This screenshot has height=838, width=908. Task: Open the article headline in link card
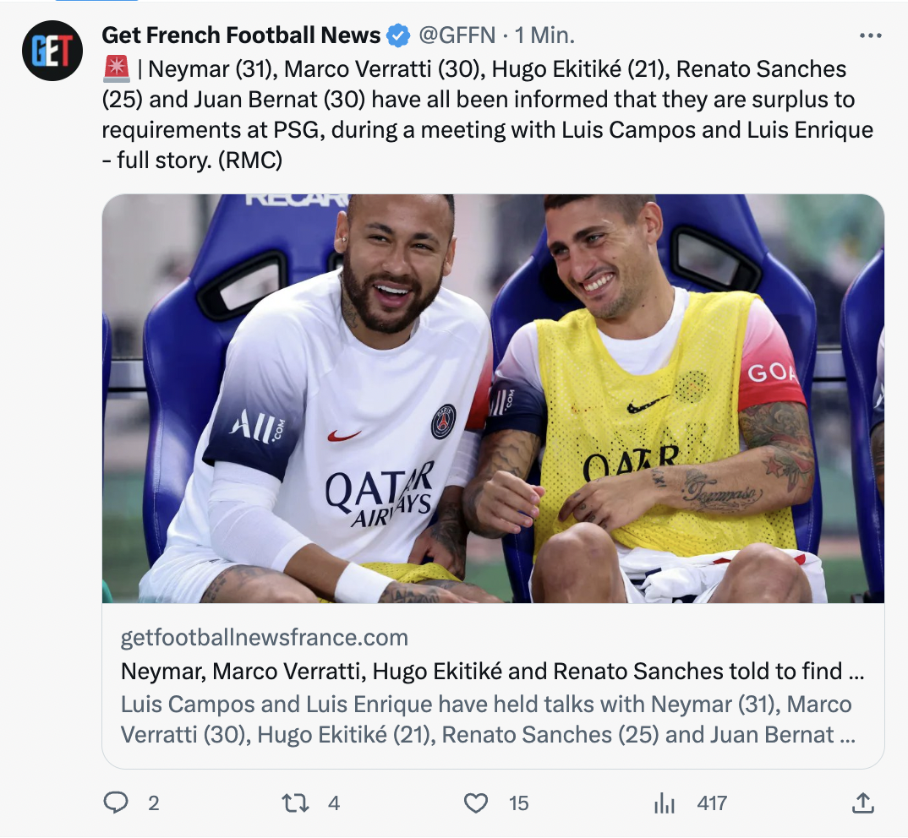pyautogui.click(x=492, y=672)
